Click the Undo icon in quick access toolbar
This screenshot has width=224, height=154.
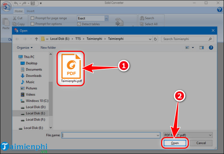click(x=16, y=3)
